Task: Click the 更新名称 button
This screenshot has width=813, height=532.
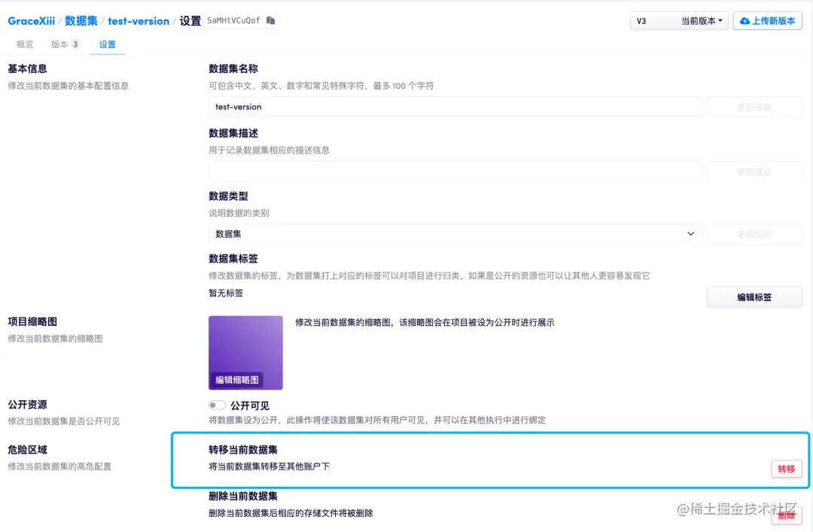Action: [754, 107]
